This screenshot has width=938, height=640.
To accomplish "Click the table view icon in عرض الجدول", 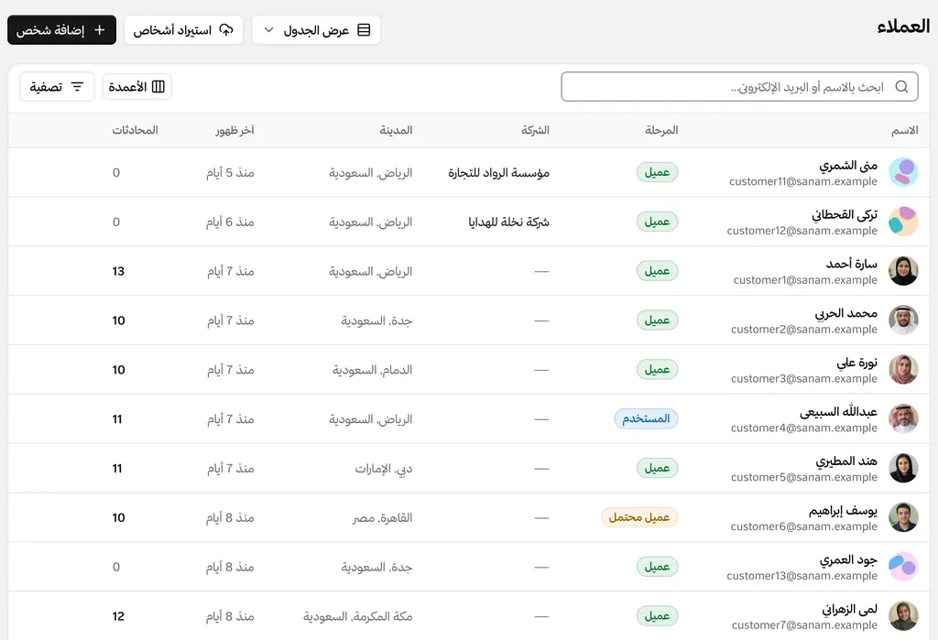I will pos(364,30).
